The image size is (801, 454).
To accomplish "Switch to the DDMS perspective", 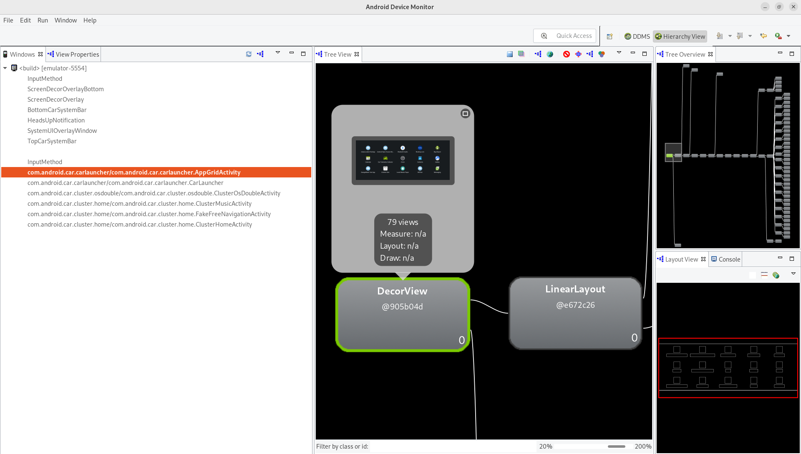I will (637, 37).
